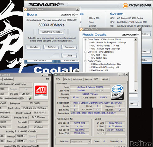Image resolution: width=153 pixels, height=147 pixels.
Task: Click the Yorkfield code name field
Action: click(81, 91)
